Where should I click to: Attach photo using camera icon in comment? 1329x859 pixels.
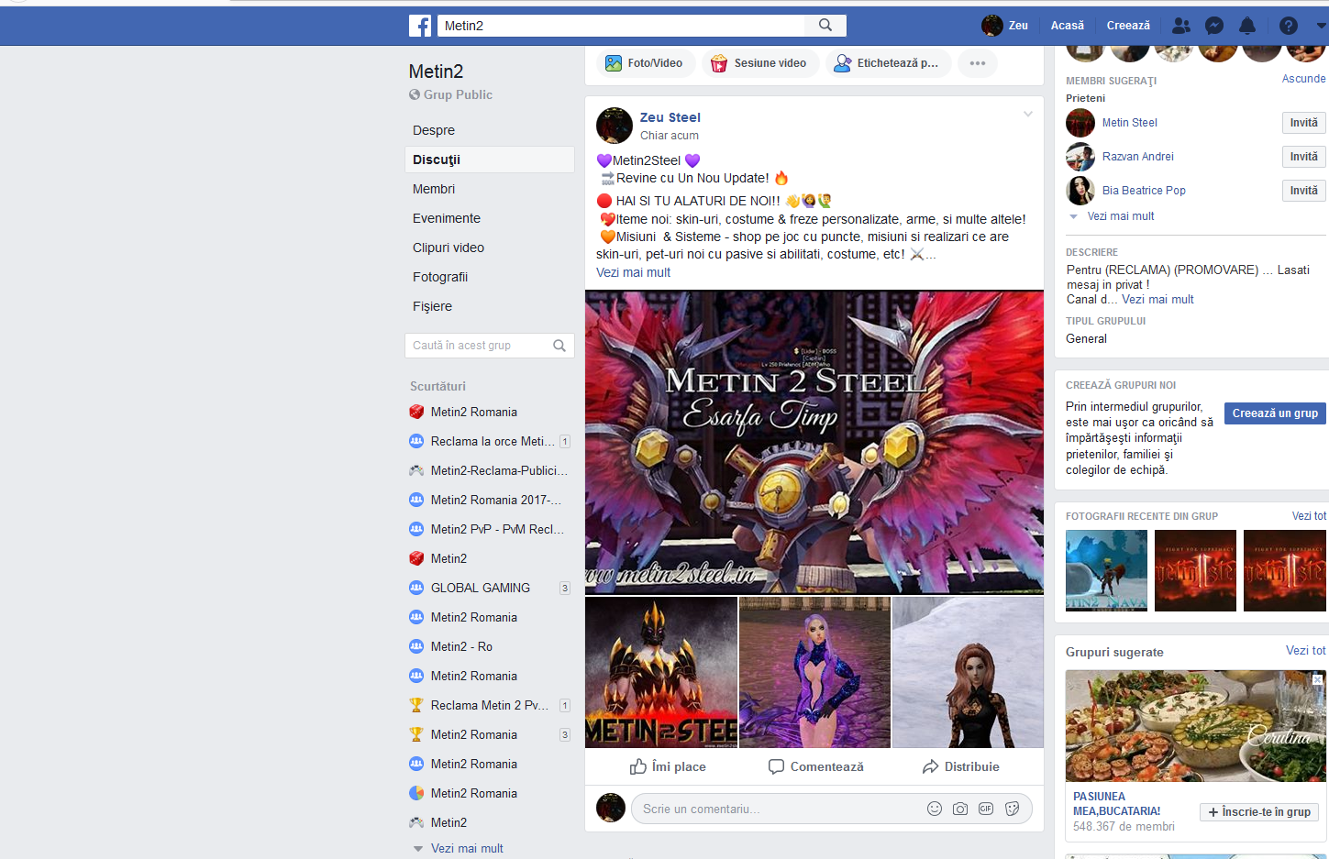(960, 809)
